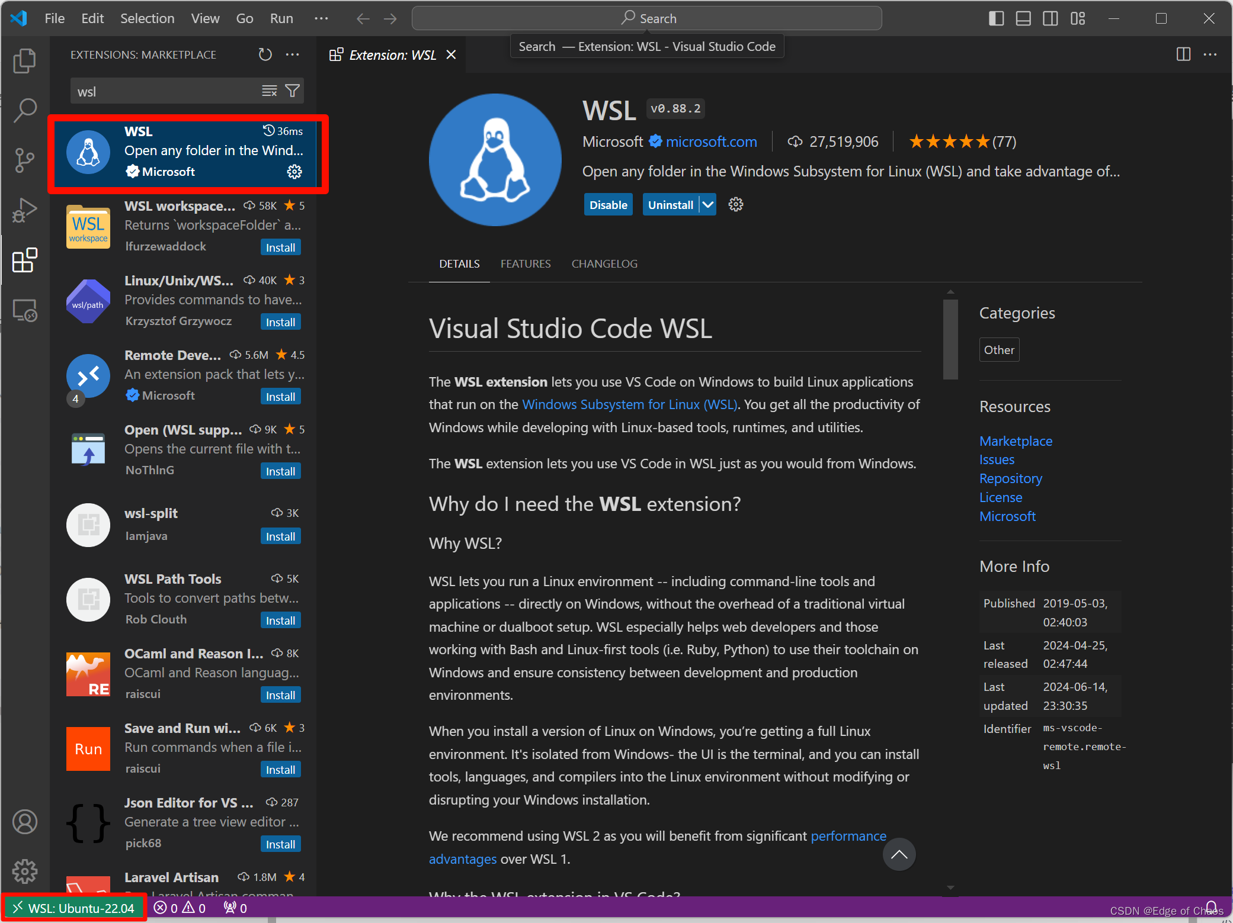Viewport: 1233px width, 923px height.
Task: Select the DETAILS tab
Action: 459,263
